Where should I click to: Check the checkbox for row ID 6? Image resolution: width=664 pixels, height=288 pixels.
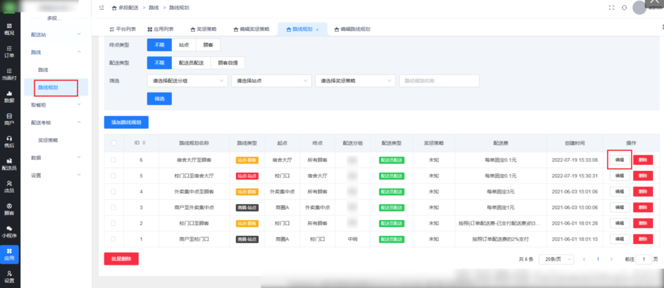tap(113, 160)
